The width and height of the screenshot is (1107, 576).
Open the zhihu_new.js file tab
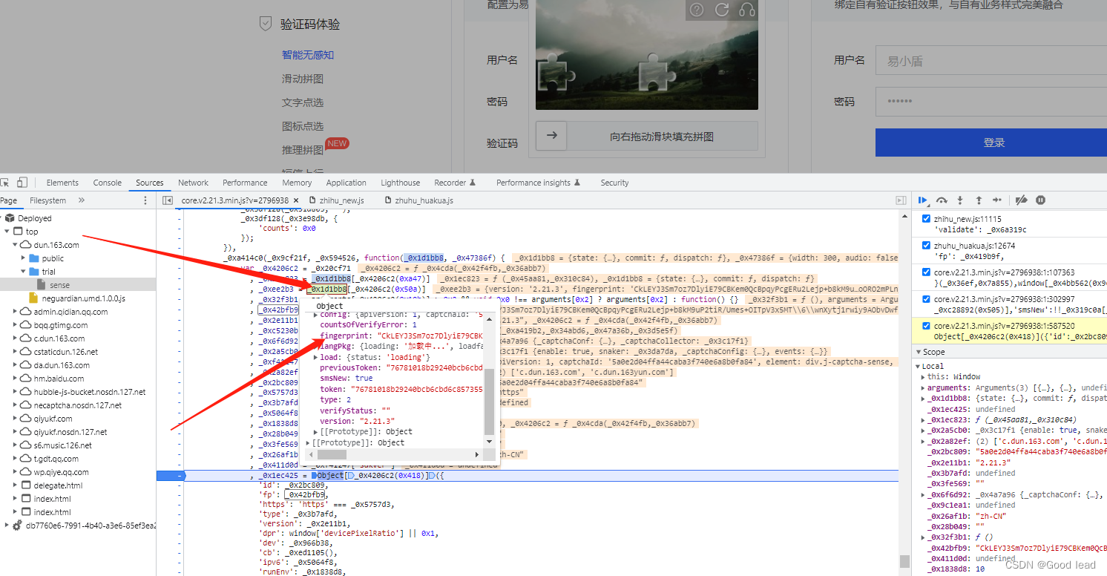click(342, 200)
